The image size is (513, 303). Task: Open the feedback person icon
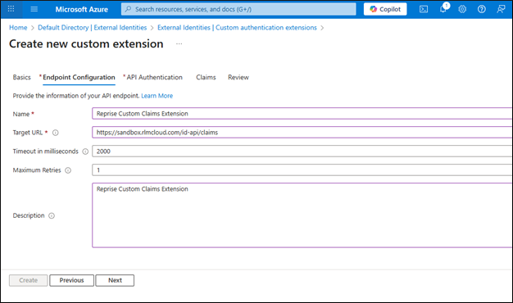tap(501, 9)
